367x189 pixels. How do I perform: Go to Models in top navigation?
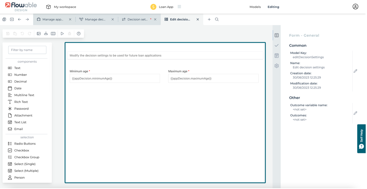[x=255, y=7]
